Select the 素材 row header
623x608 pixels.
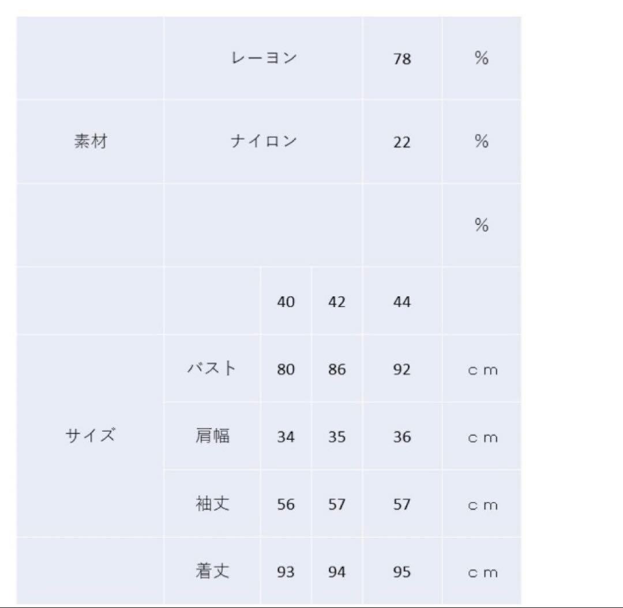click(91, 141)
